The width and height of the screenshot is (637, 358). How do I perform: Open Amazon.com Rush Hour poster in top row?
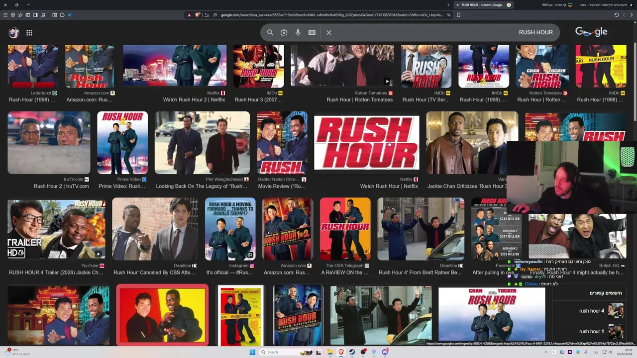90,67
